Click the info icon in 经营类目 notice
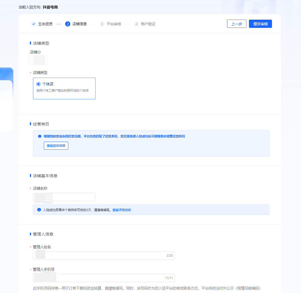 [40, 136]
